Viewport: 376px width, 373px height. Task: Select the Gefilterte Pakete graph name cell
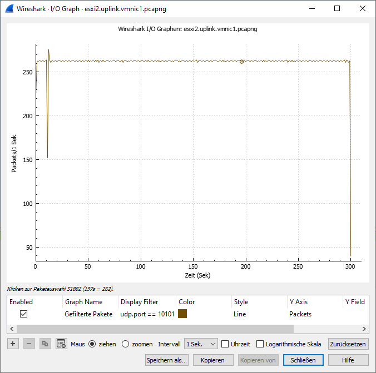[88, 314]
